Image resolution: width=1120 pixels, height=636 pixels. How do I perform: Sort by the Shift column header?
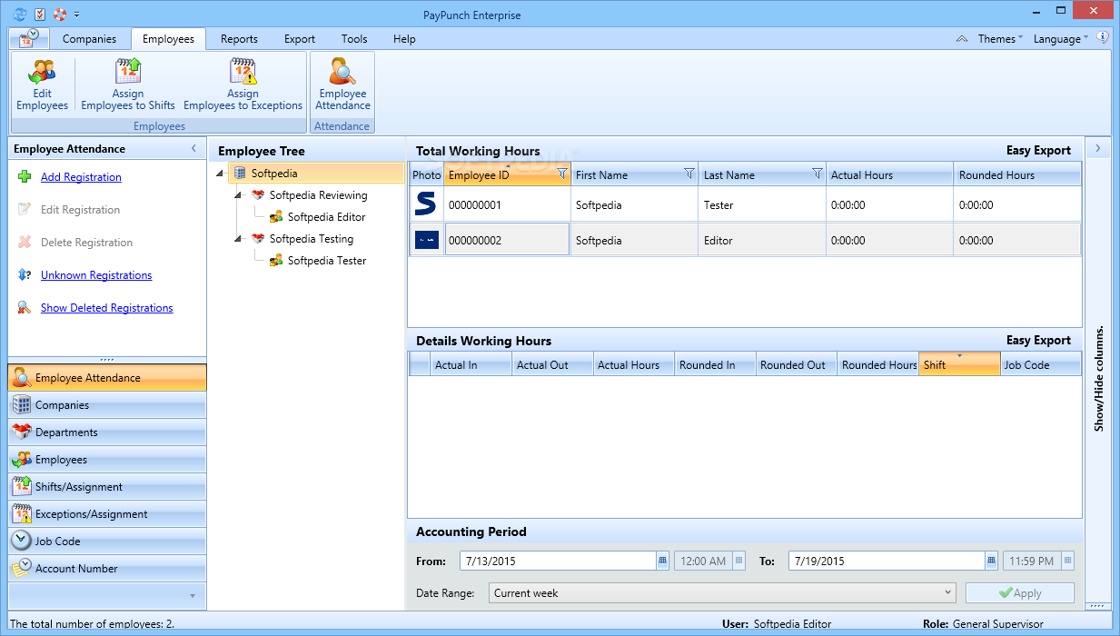(959, 364)
